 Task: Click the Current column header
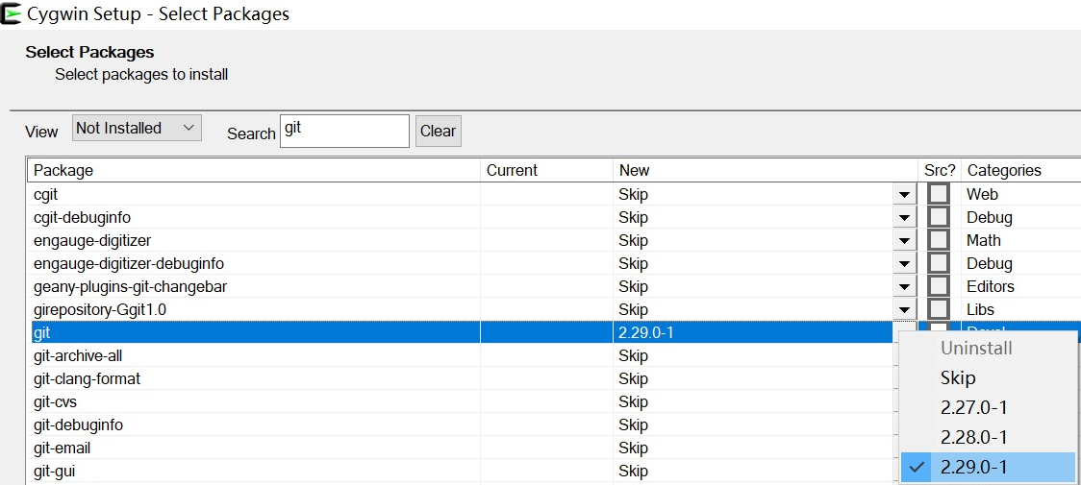pos(546,170)
